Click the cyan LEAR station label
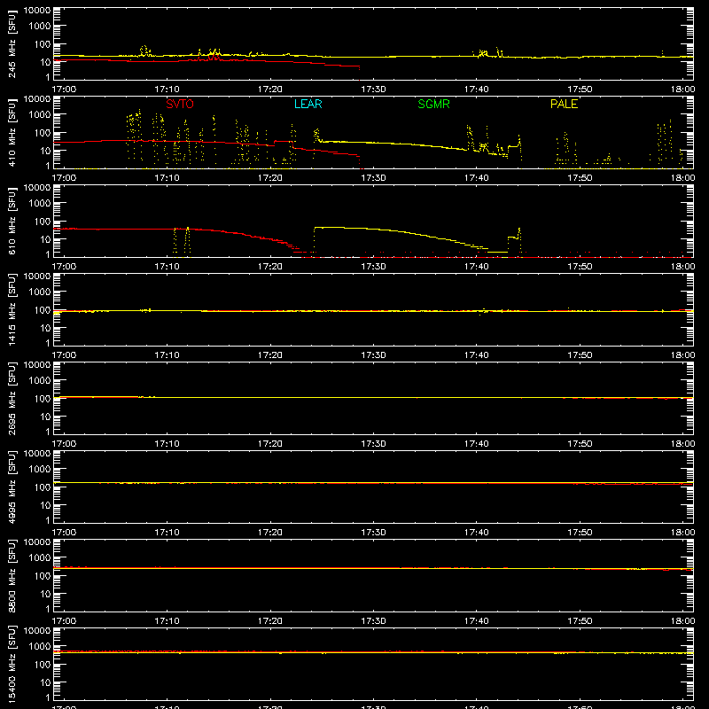This screenshot has width=709, height=709. click(308, 104)
